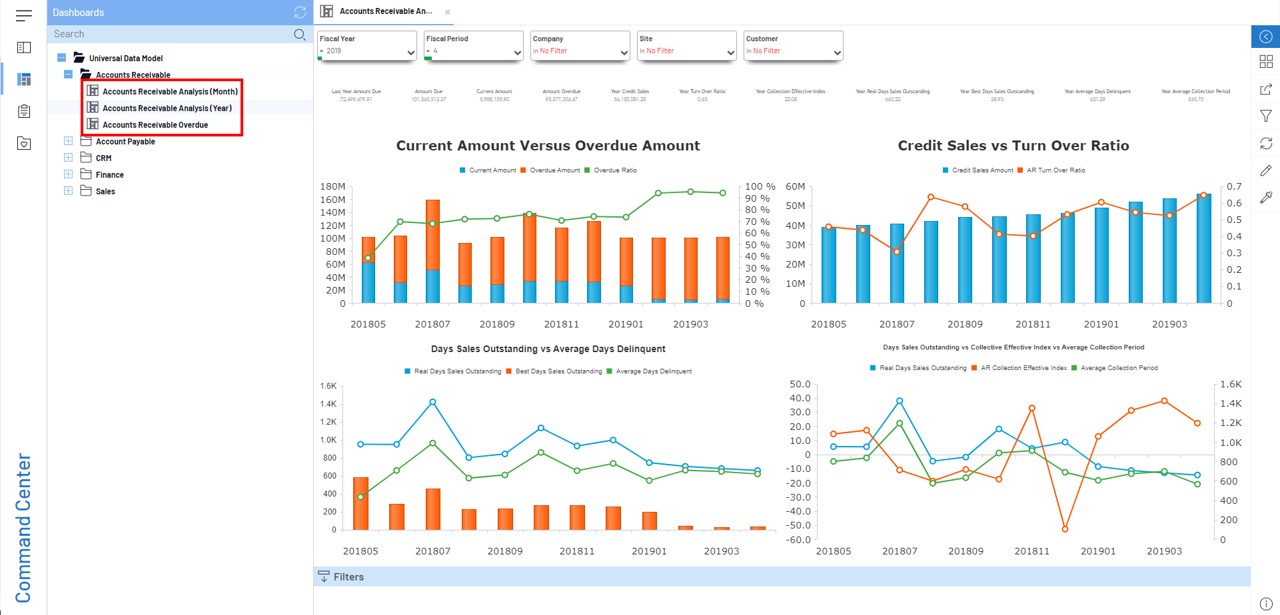Collapse the Accounts Receivable folder

68,75
